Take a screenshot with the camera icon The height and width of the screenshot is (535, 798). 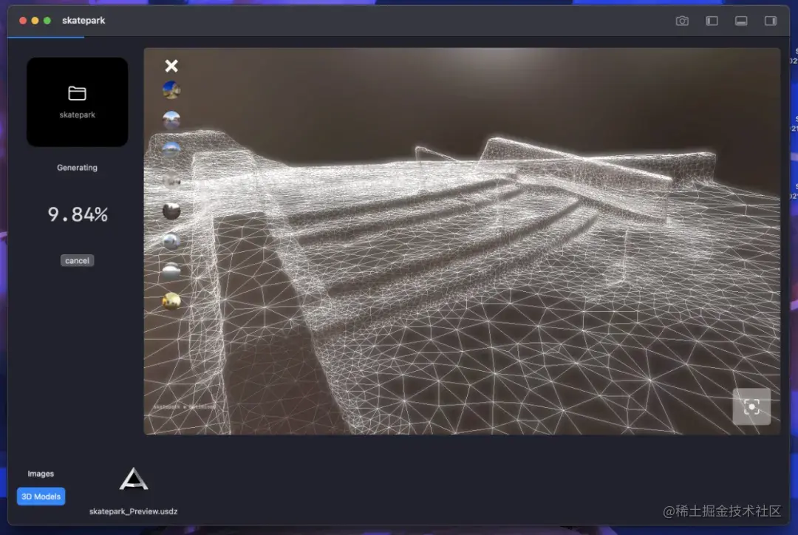point(682,21)
